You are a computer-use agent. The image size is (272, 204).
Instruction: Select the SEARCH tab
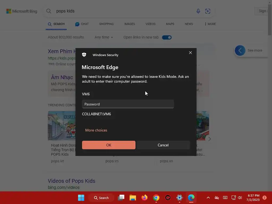56,24
